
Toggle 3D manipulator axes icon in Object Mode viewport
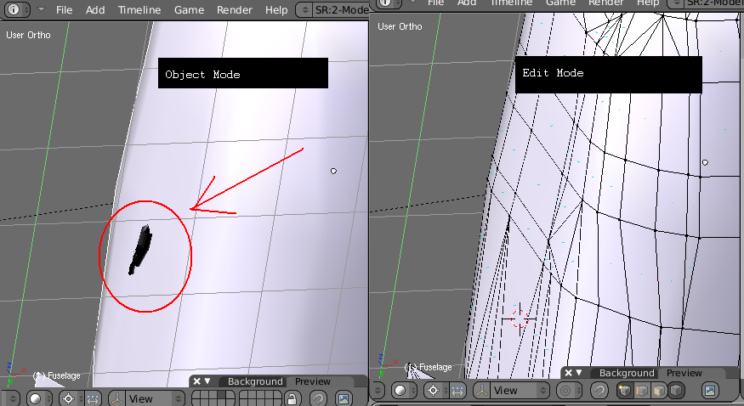click(x=116, y=399)
